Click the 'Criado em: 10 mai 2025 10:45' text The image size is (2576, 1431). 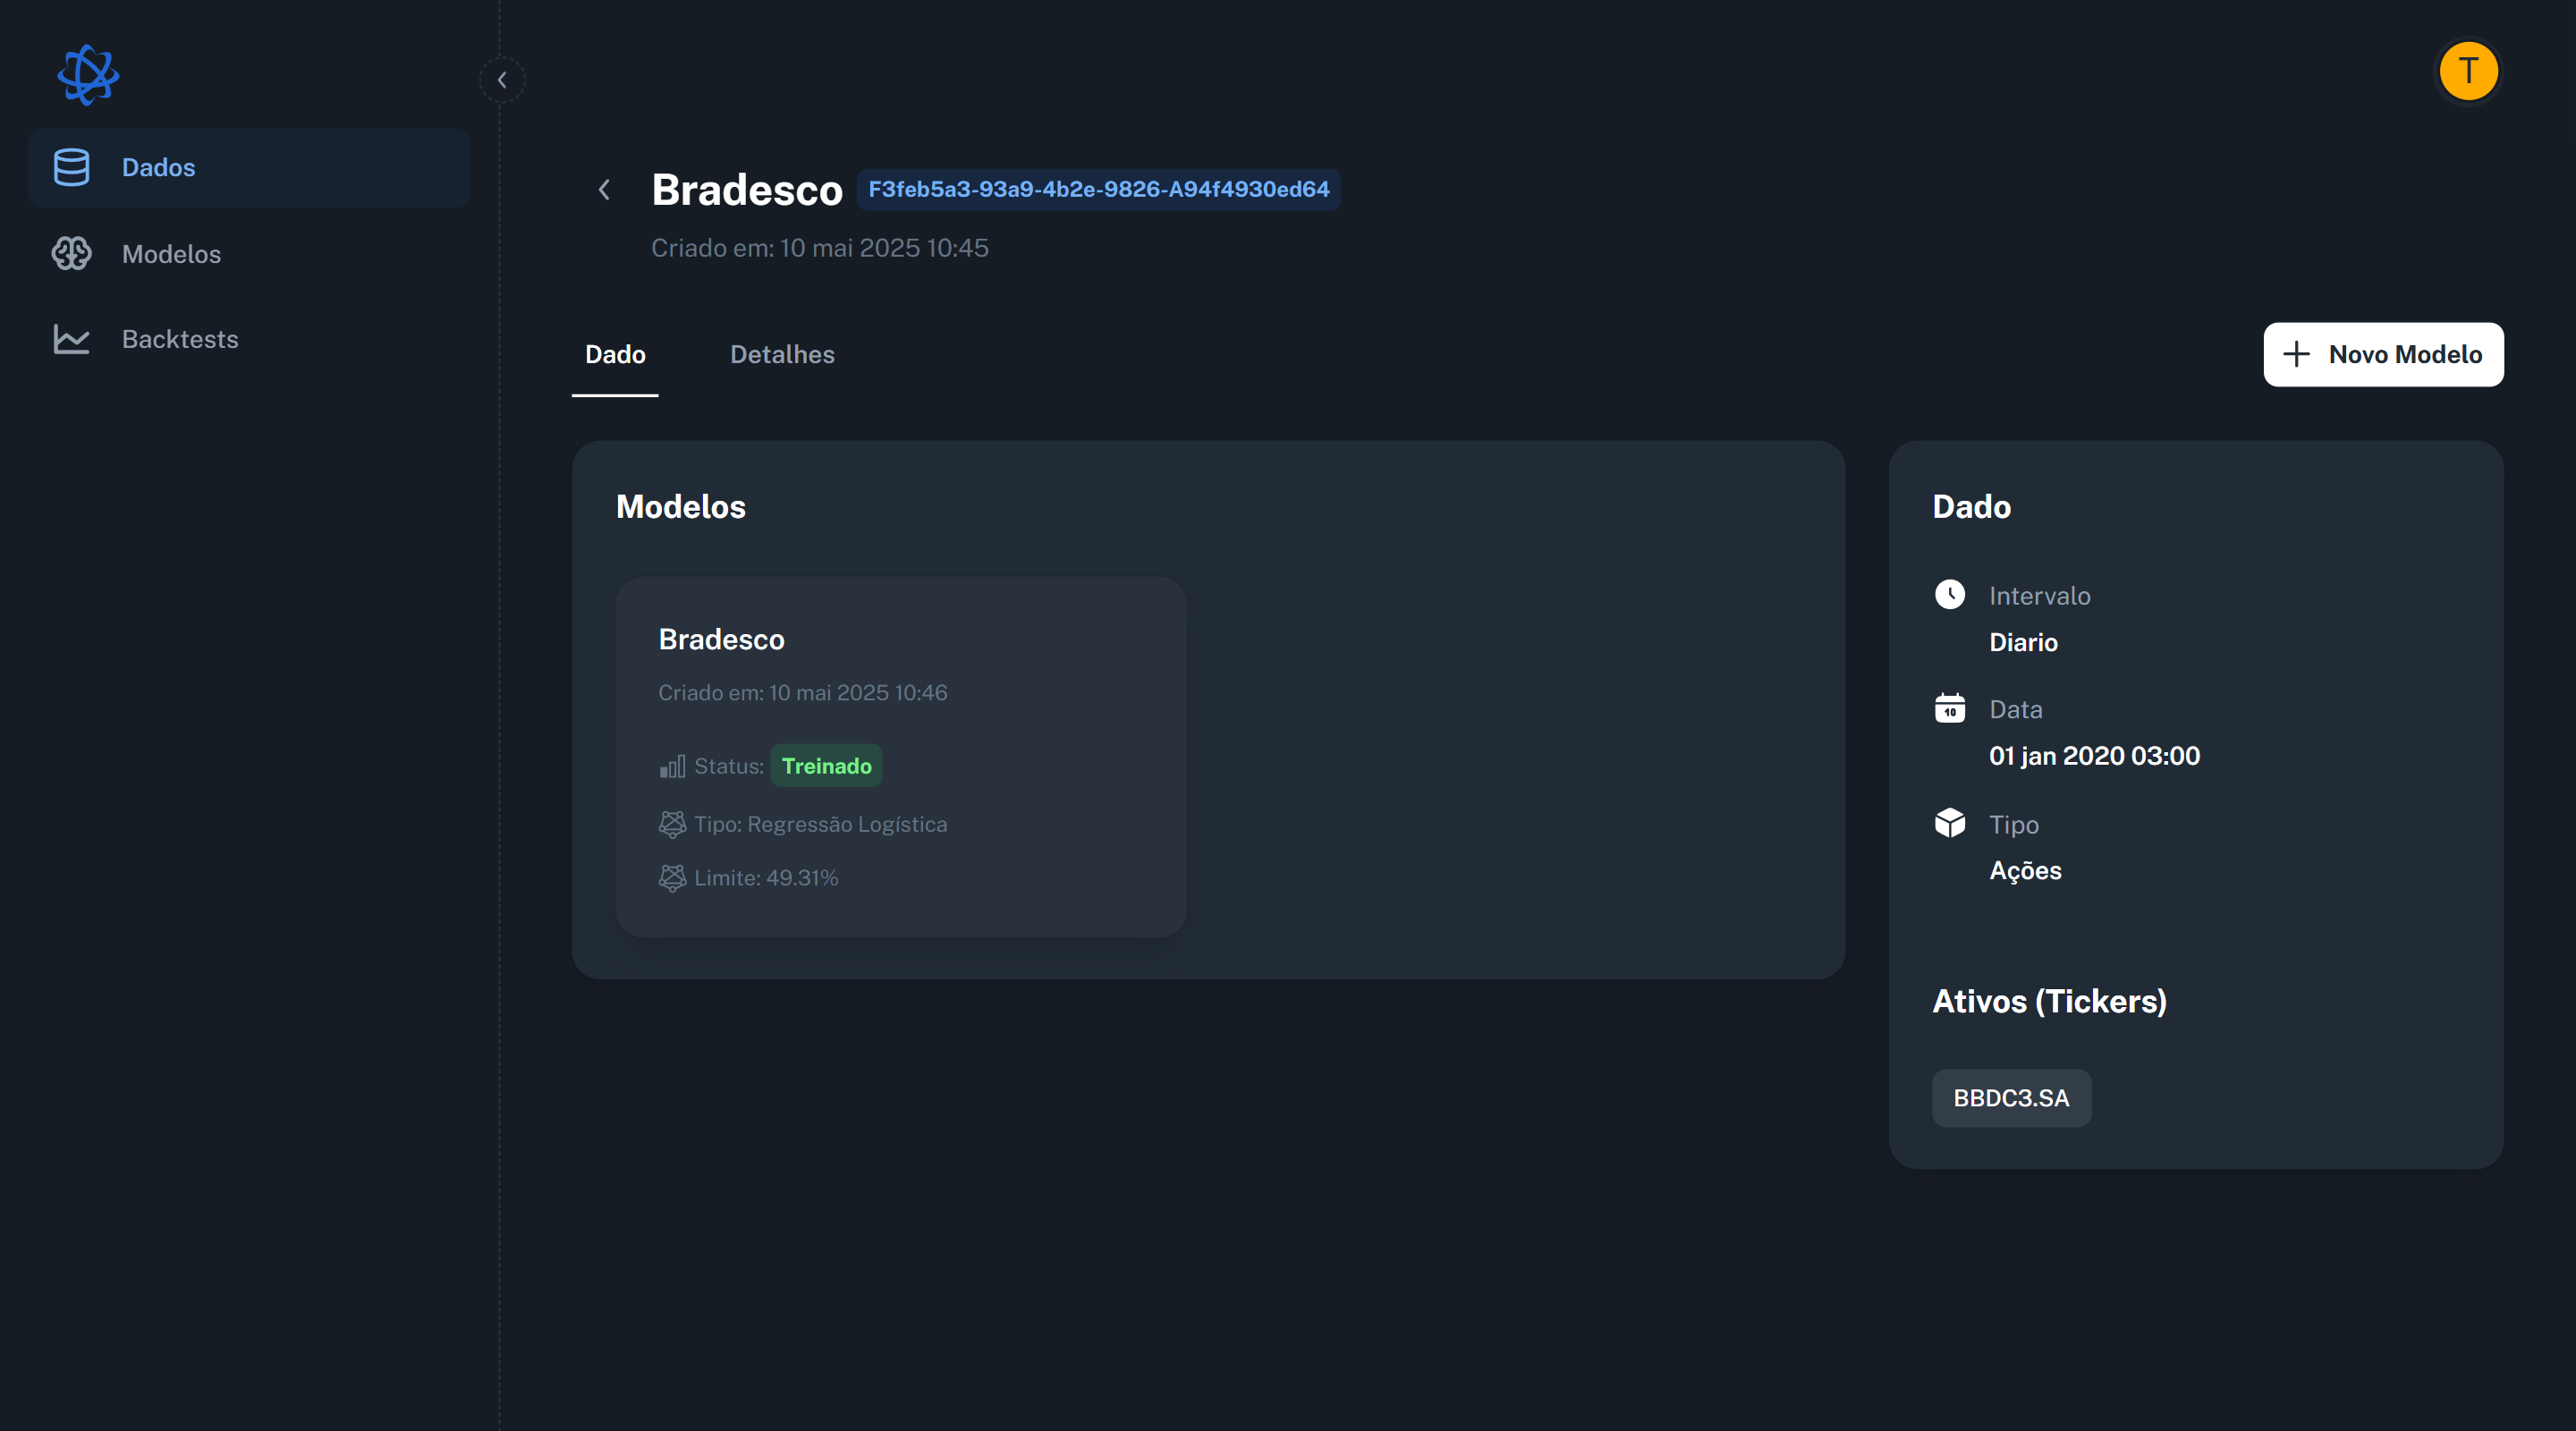(x=819, y=248)
